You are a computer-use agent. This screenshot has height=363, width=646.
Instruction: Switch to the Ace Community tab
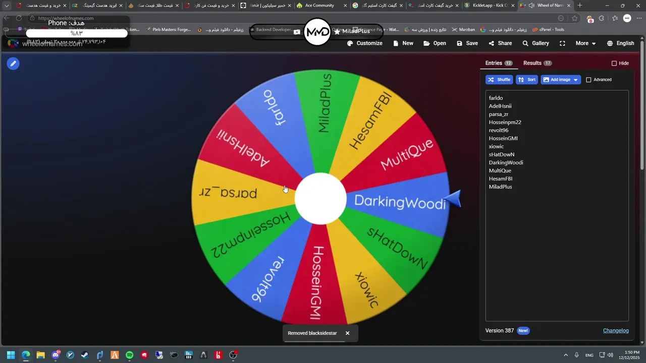[x=320, y=6]
